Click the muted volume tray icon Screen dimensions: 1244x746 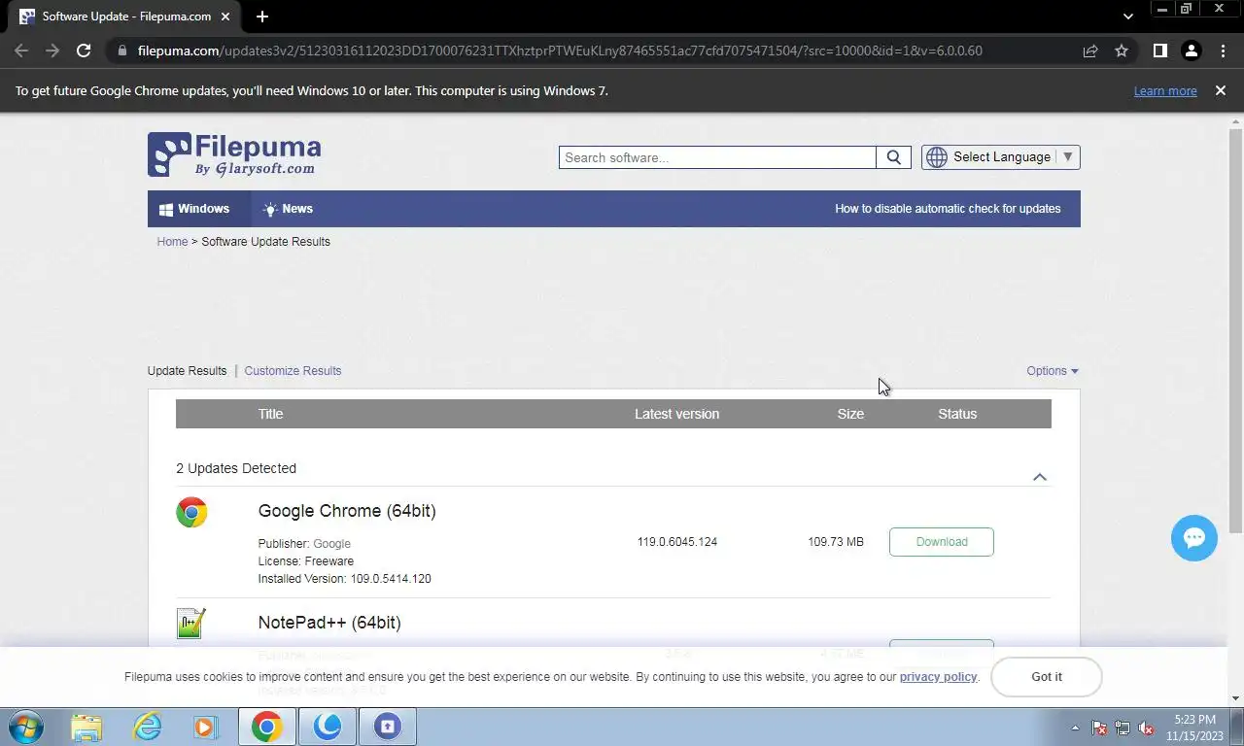1146,728
